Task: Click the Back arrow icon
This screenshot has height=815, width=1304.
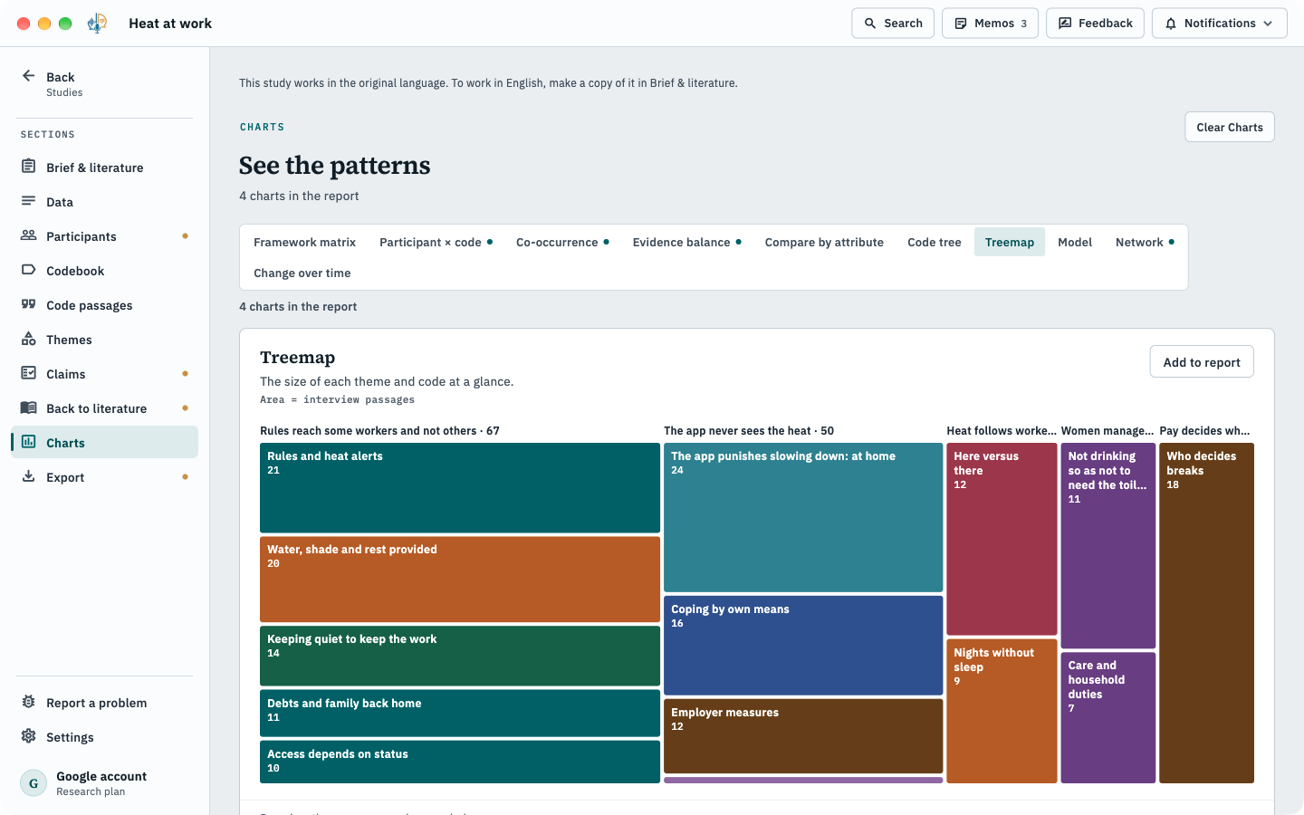Action: (x=29, y=76)
